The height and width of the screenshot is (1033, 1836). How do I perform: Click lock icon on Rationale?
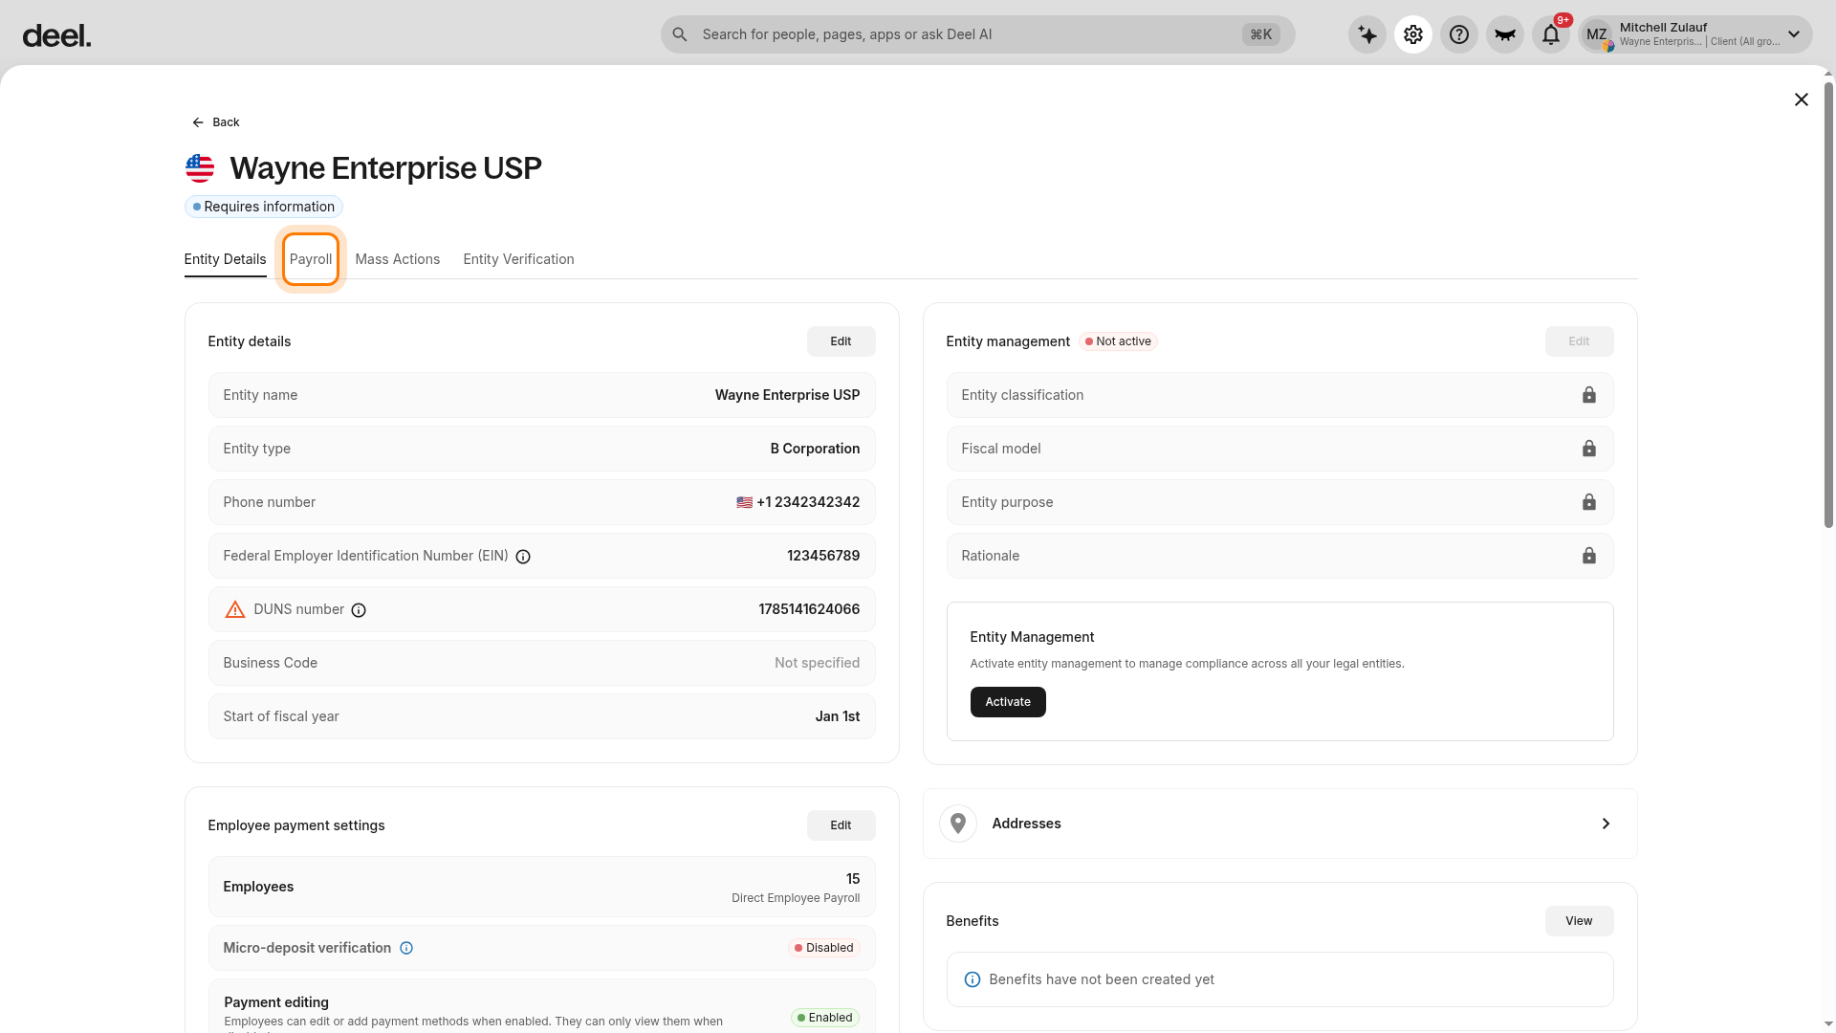1589,556
